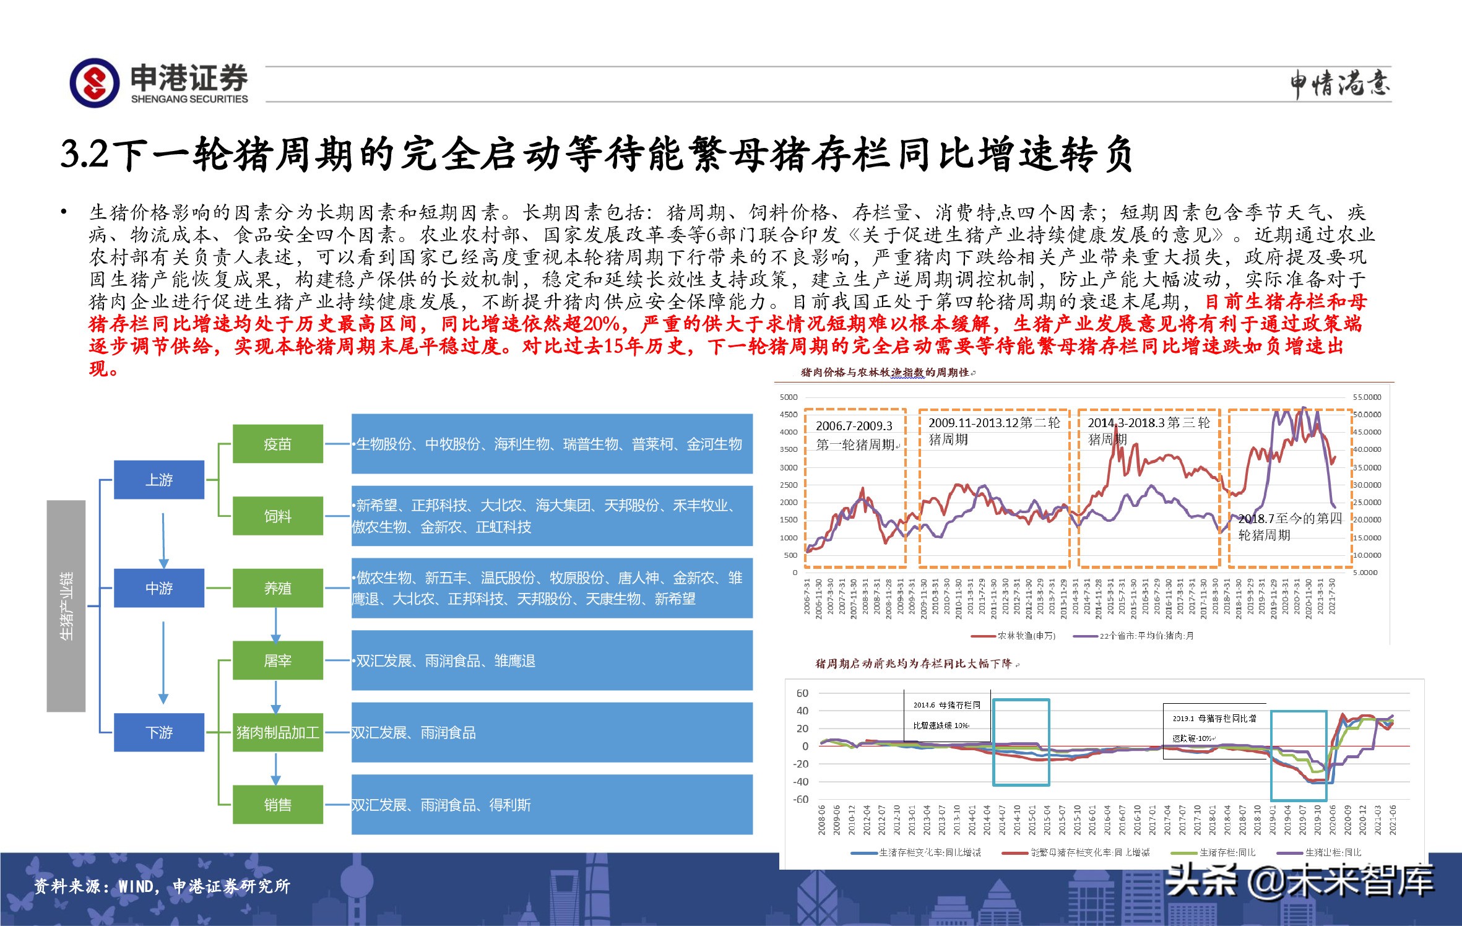1462x926 pixels.
Task: Click the label 2009.11-2013.12第二轮猪周期
Action: click(994, 431)
